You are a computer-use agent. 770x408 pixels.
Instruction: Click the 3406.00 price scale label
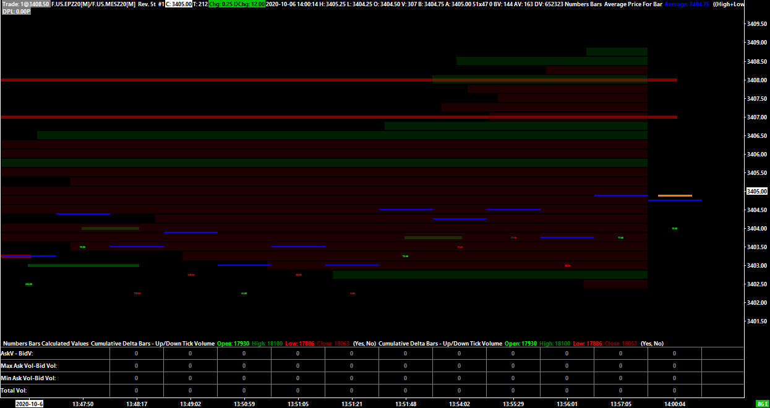click(757, 154)
